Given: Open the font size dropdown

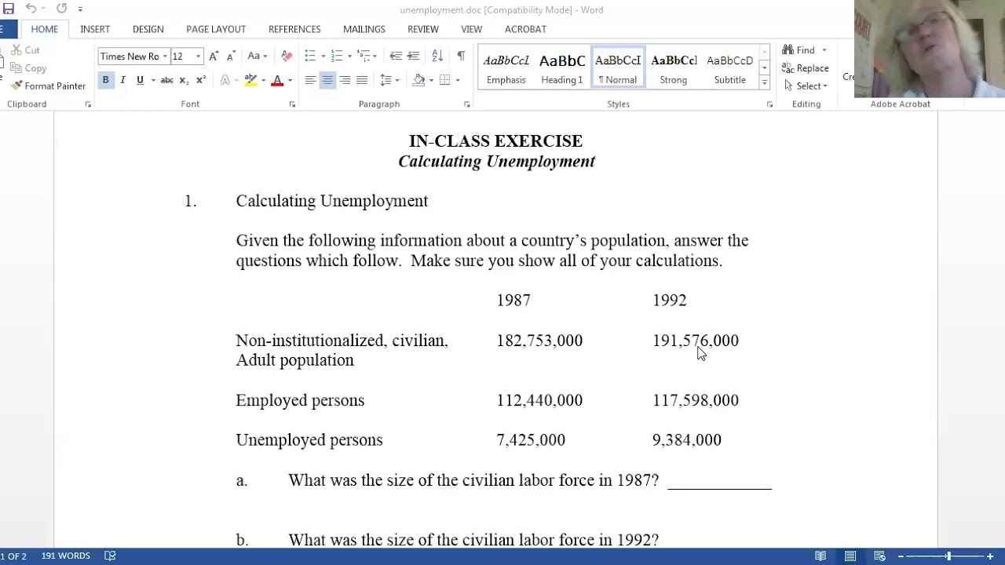Looking at the screenshot, I should [198, 56].
